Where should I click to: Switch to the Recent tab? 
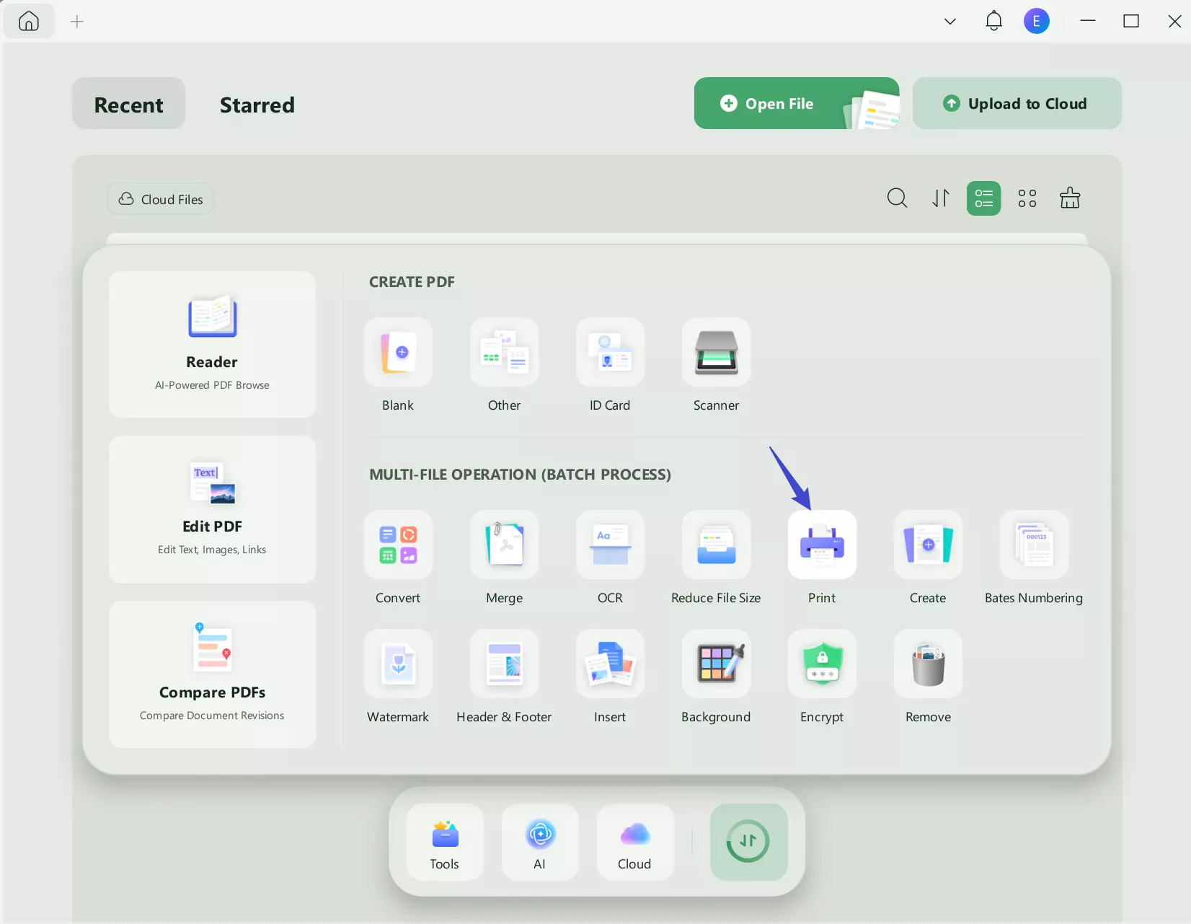point(129,104)
